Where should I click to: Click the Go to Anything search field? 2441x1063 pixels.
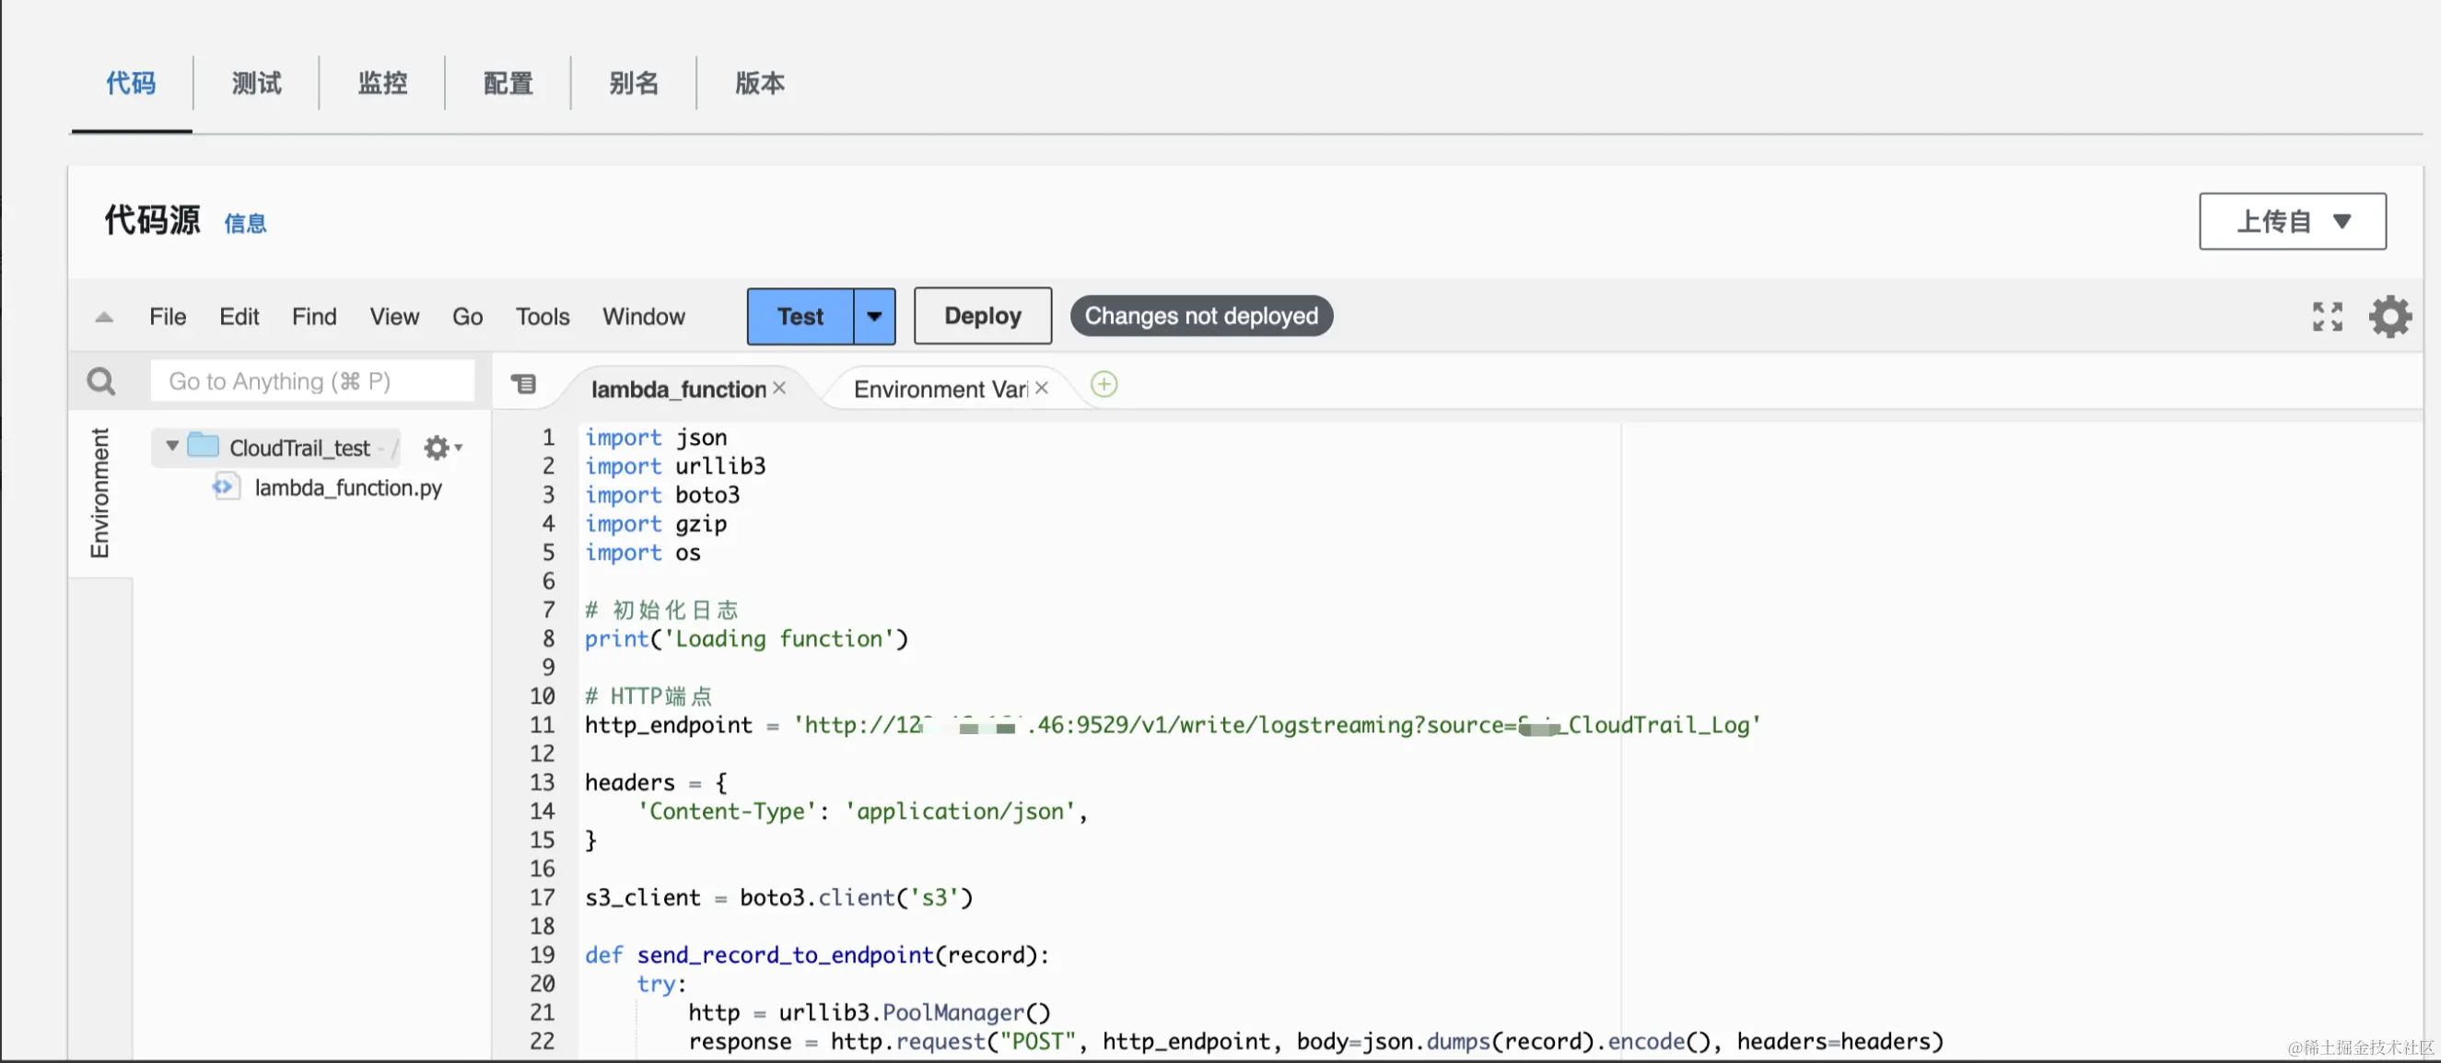coord(311,380)
